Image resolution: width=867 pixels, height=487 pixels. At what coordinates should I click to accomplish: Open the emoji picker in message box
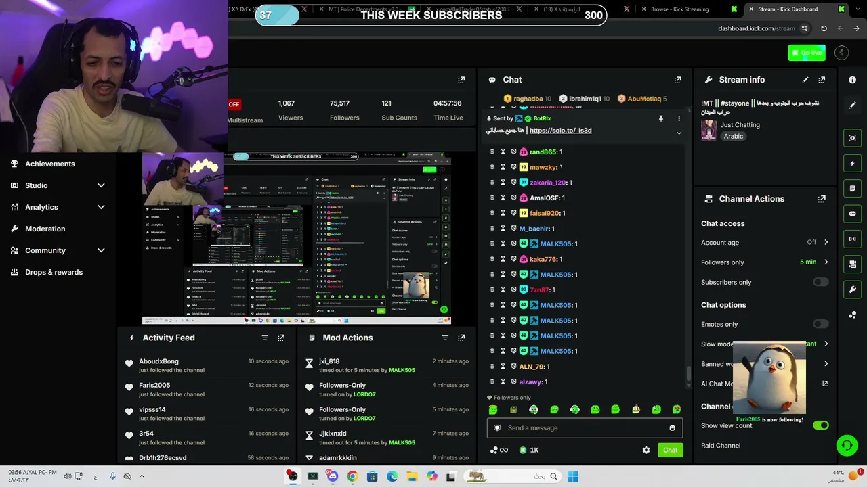[x=672, y=428]
